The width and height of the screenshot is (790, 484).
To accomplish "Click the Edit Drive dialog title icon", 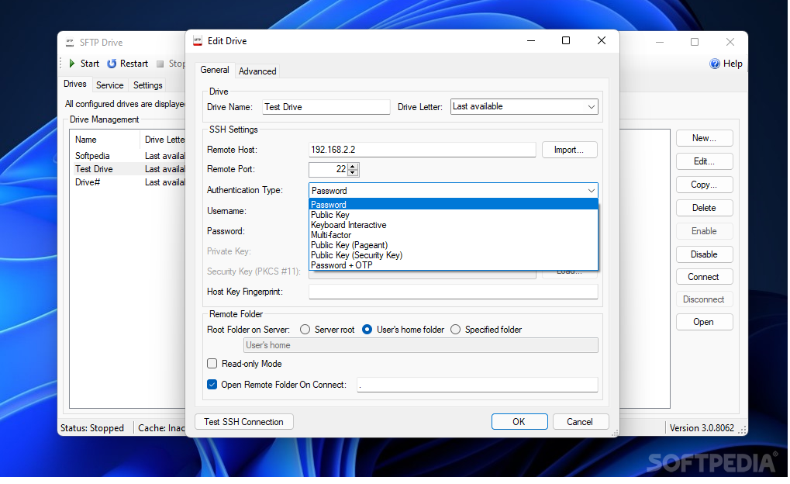I will pyautogui.click(x=198, y=41).
